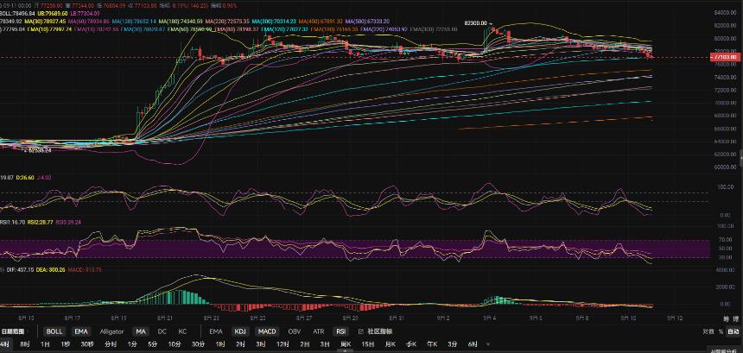Open the 日期范围 date range selector
Screen dimensions: 743x353
click(15, 331)
